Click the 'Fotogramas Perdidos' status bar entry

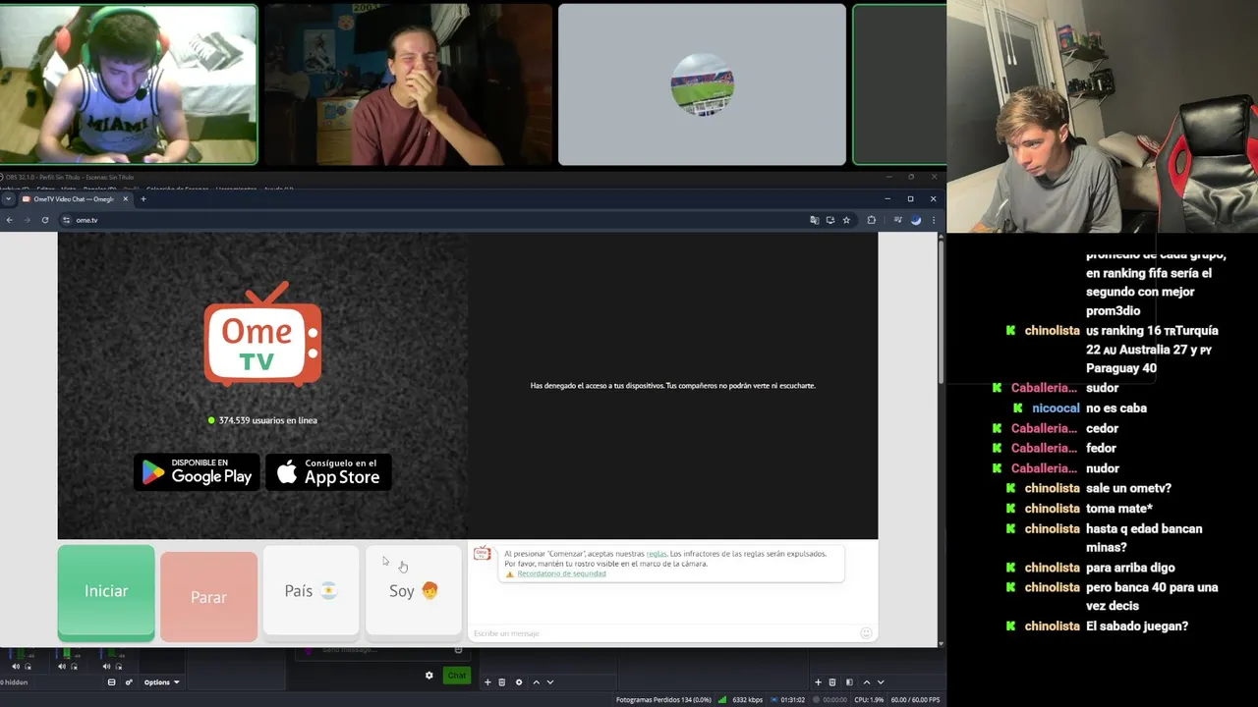(x=661, y=700)
